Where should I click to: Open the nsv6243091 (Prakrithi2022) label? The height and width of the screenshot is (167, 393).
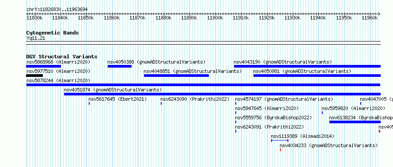point(269,127)
